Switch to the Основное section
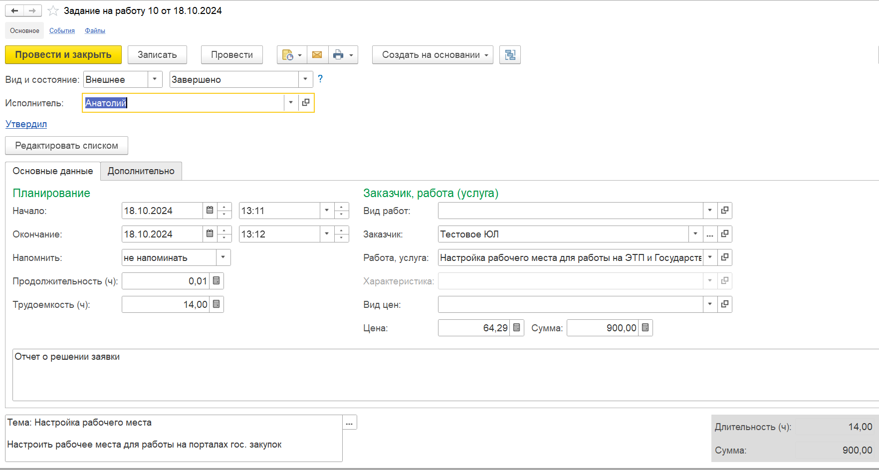879x470 pixels. click(x=24, y=30)
